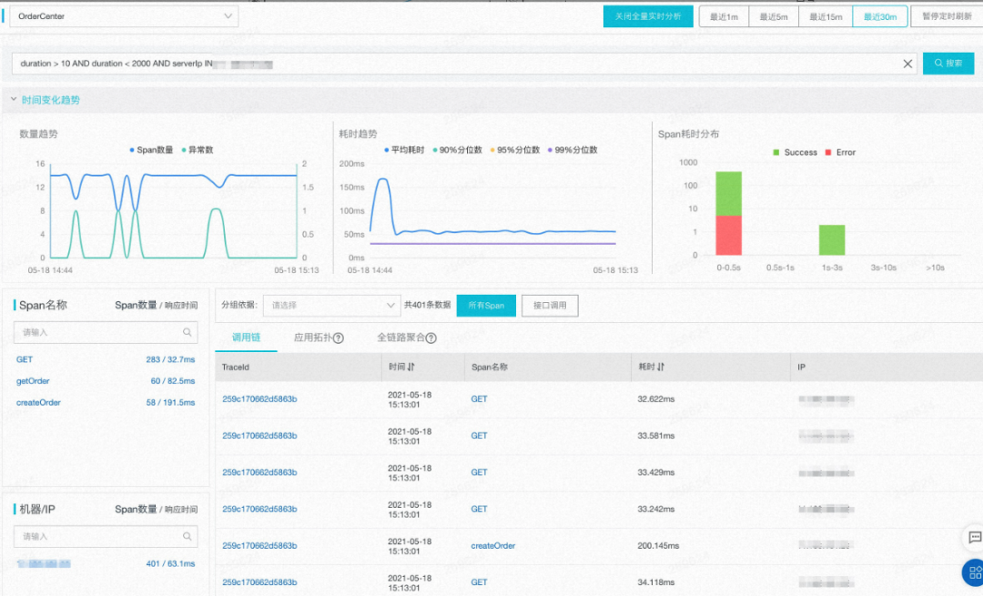Screen dimensions: 983x596
Task: Click the IP column header
Action: coord(801,368)
